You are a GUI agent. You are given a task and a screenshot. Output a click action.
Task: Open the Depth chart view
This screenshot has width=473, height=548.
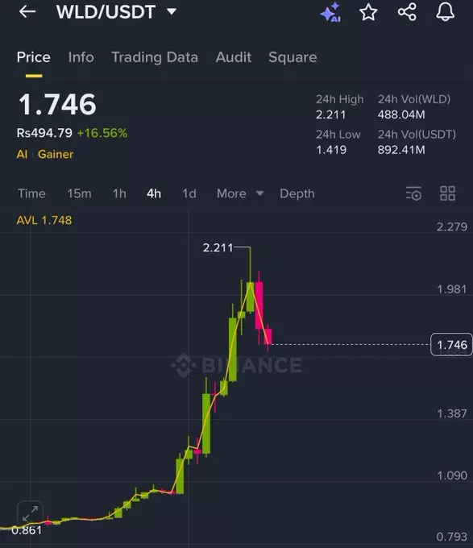[x=297, y=193]
